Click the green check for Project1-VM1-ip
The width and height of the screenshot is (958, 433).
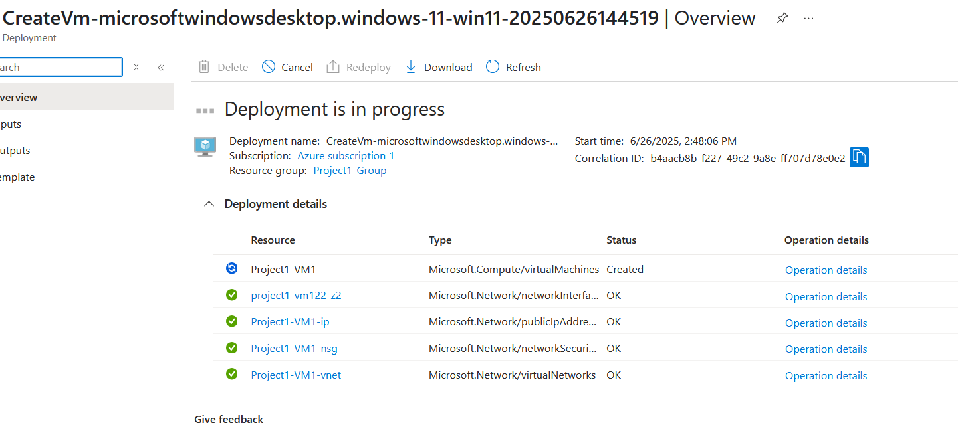[x=231, y=321]
